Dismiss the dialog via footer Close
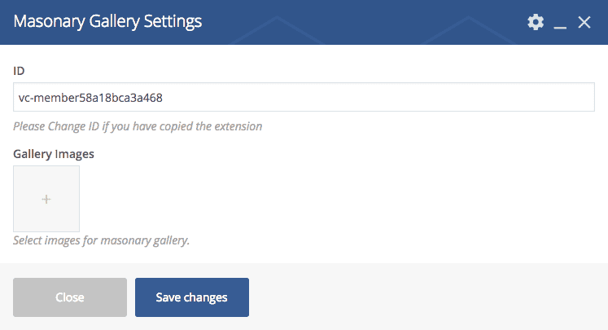 (x=70, y=297)
